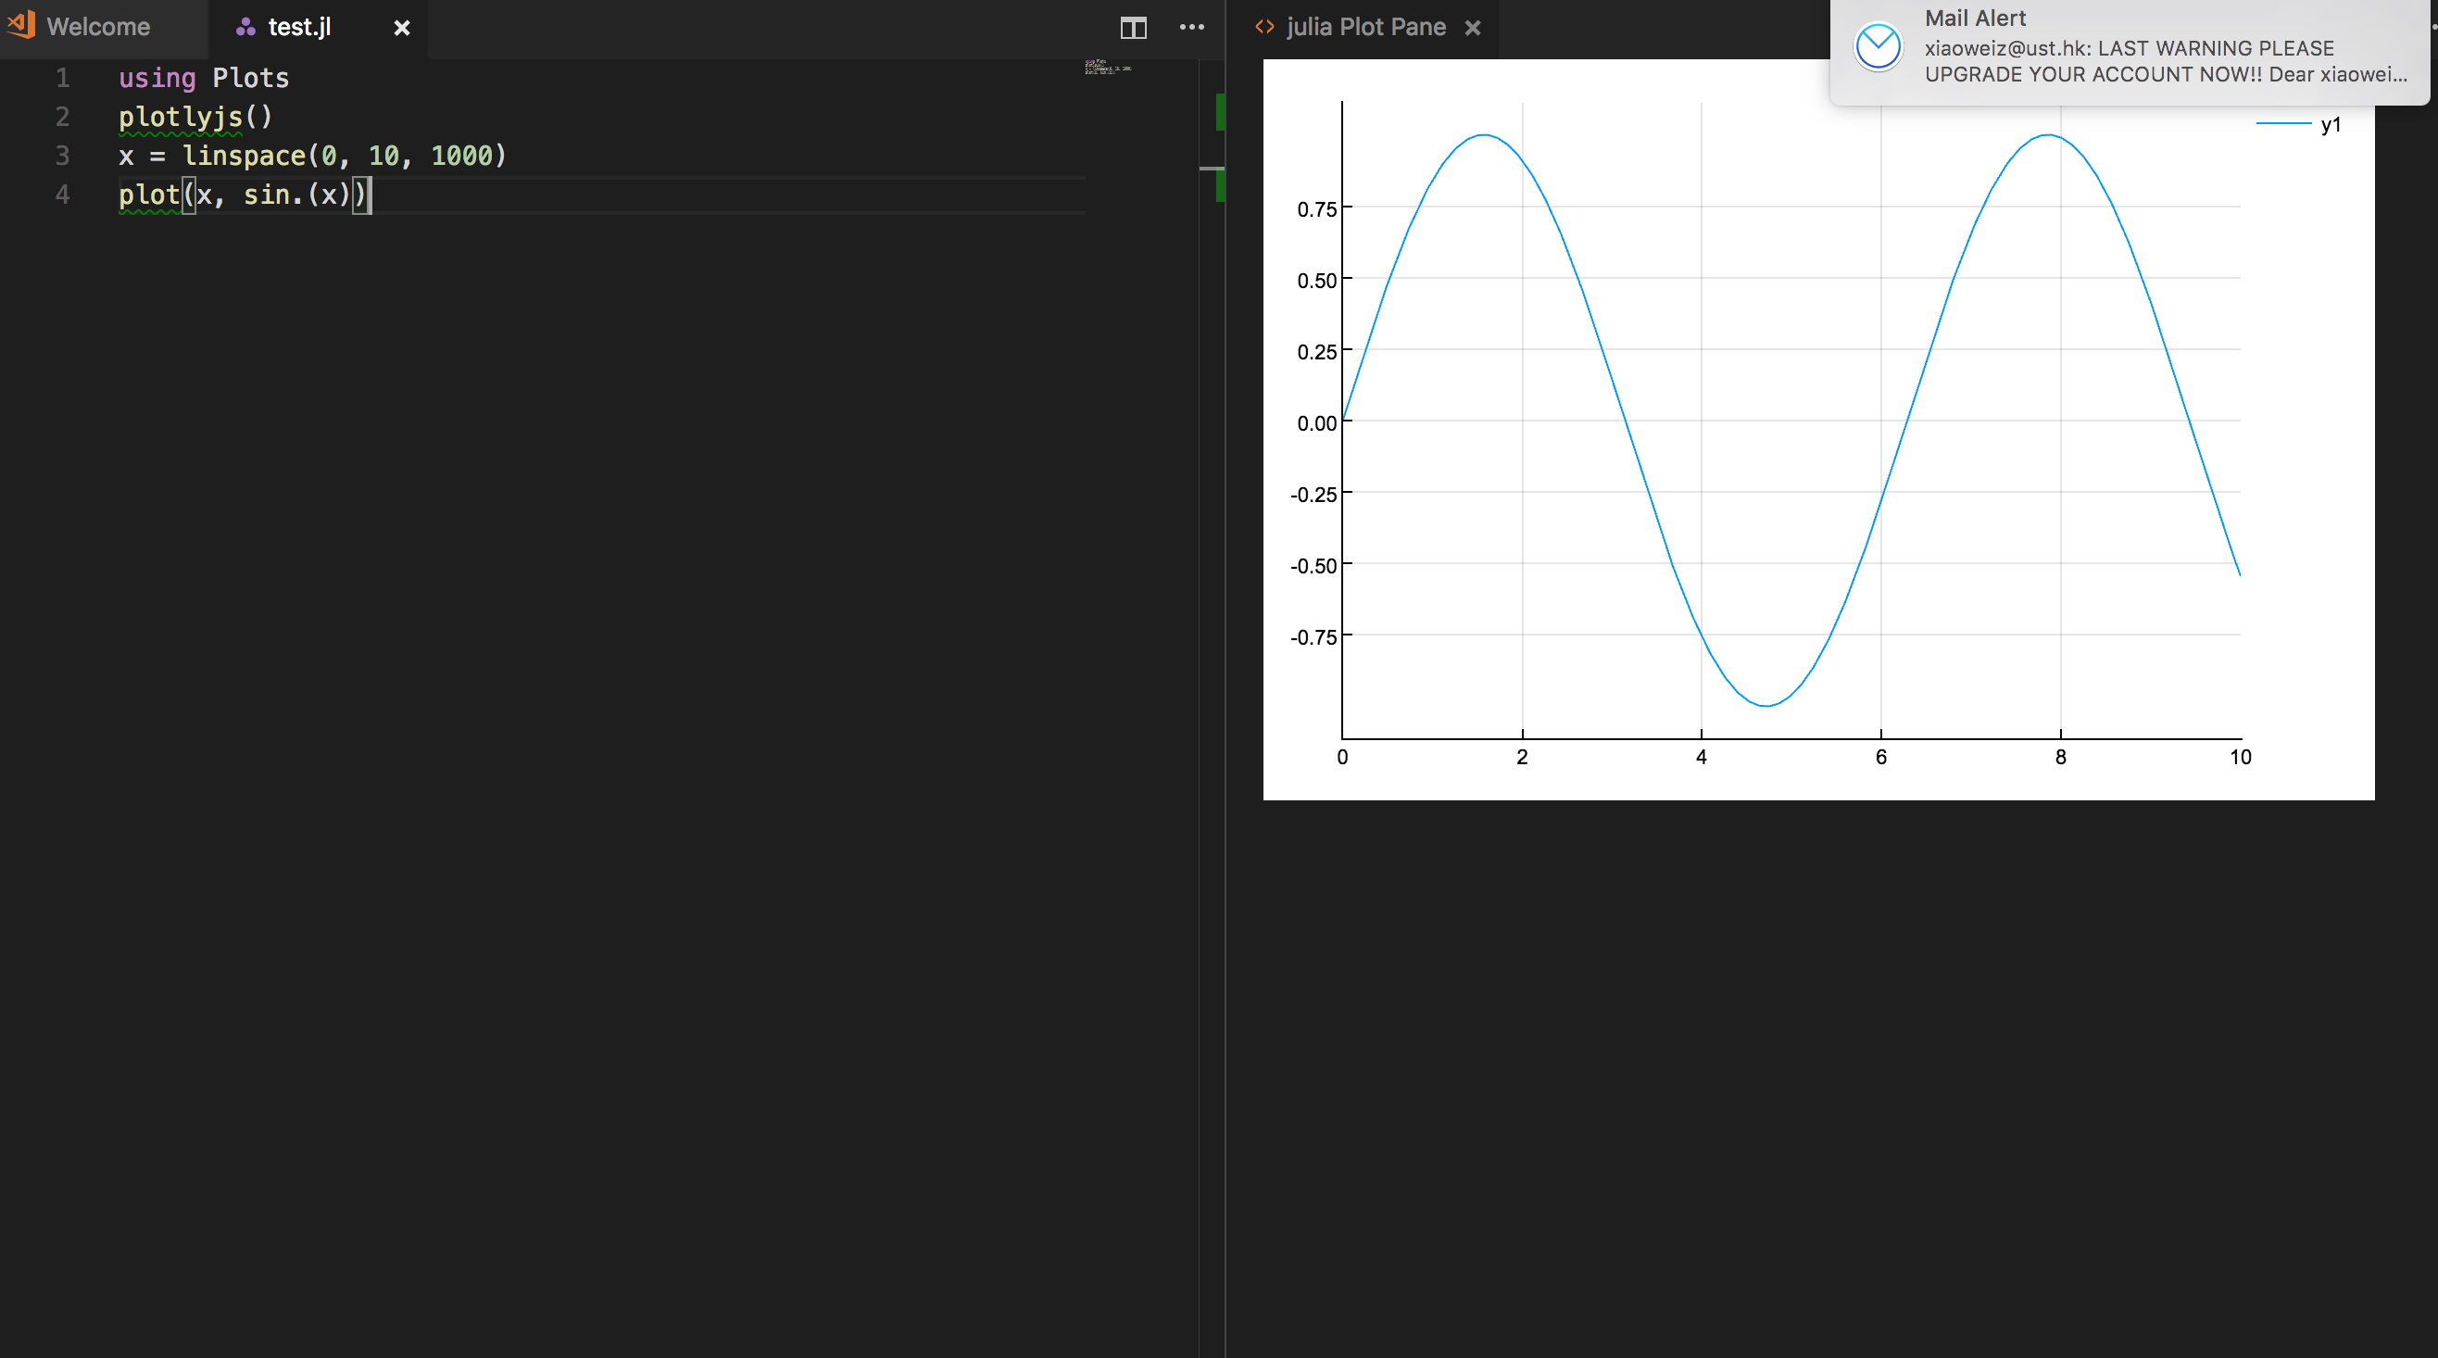2438x1358 pixels.
Task: Click the blue line sample next to y1
Action: tap(2286, 124)
